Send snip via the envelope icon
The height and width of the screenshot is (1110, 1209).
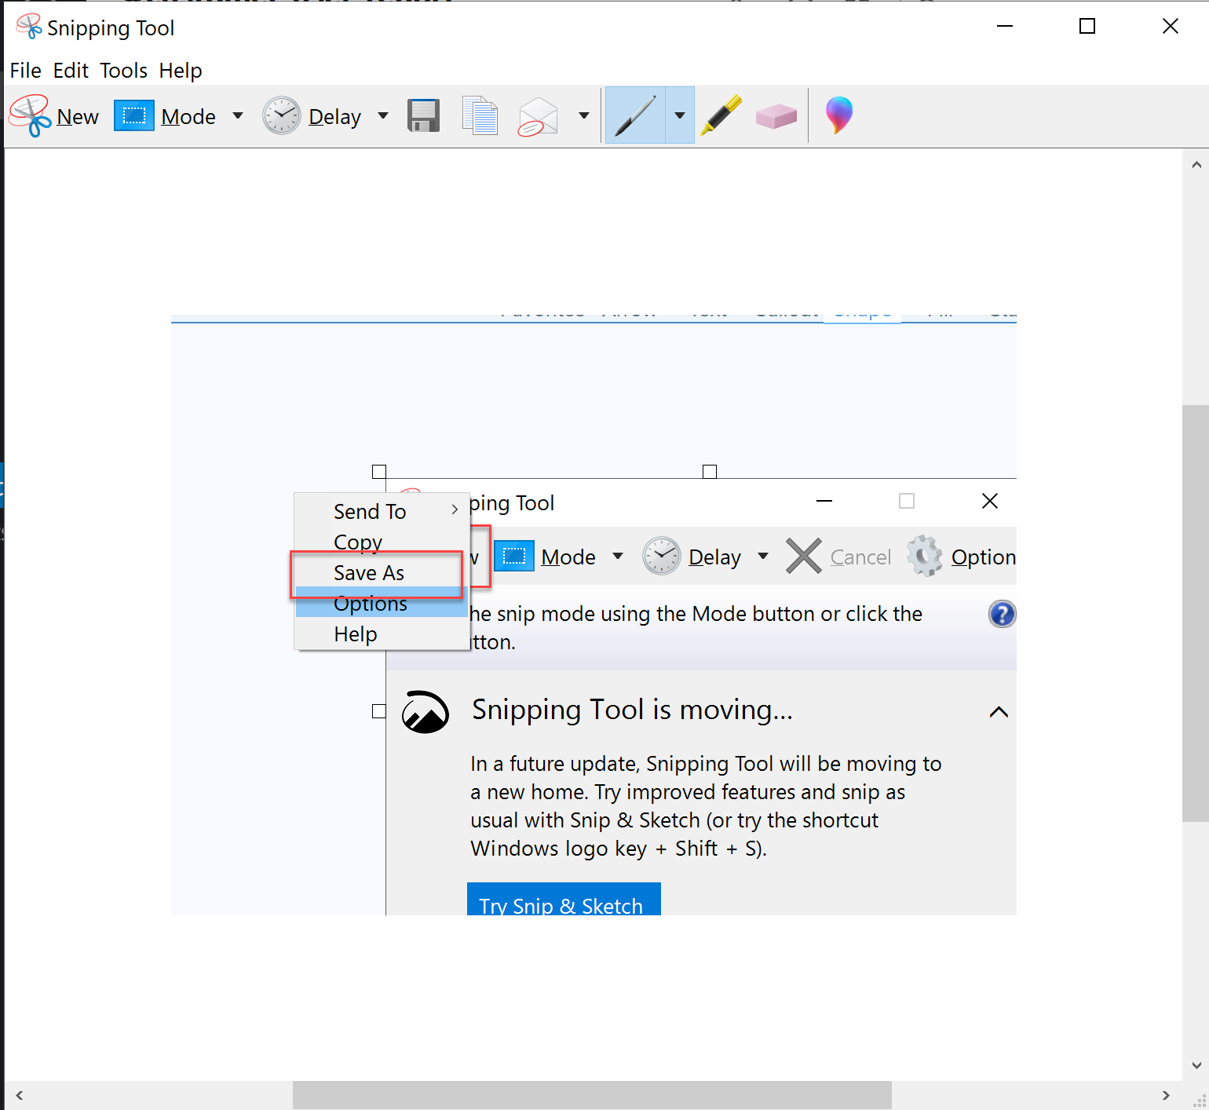tap(538, 116)
